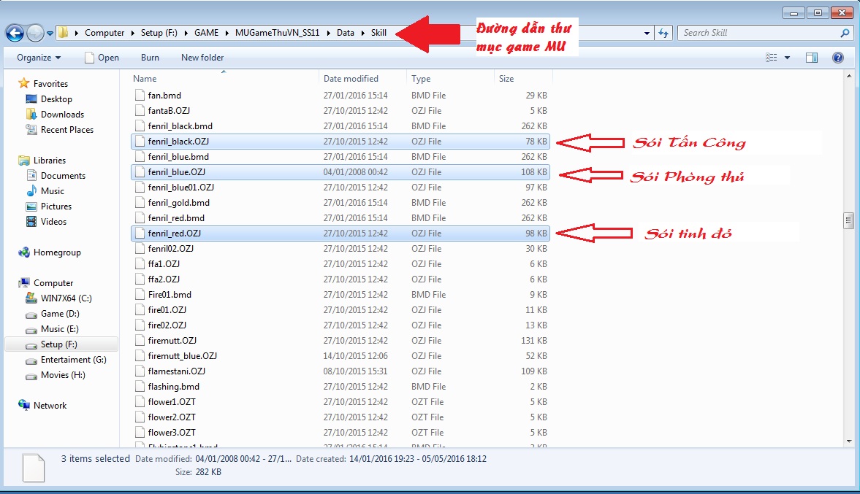The image size is (860, 494).
Task: Click the Computer segment in the address path
Action: tap(104, 33)
